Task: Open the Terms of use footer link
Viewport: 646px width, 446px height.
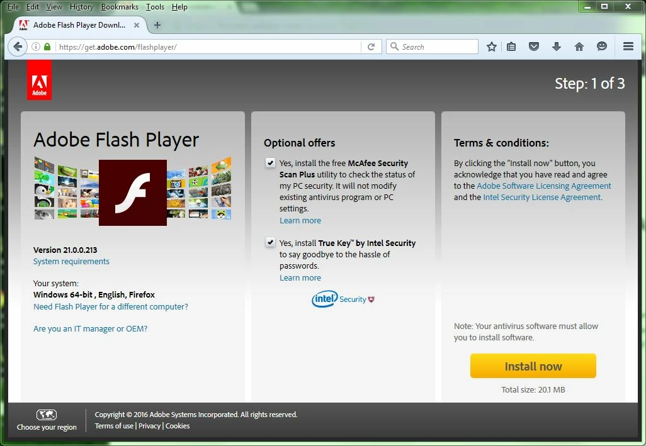Action: [x=114, y=426]
